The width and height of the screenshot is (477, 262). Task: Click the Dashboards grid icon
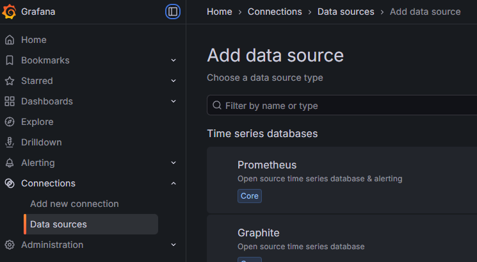click(x=10, y=101)
